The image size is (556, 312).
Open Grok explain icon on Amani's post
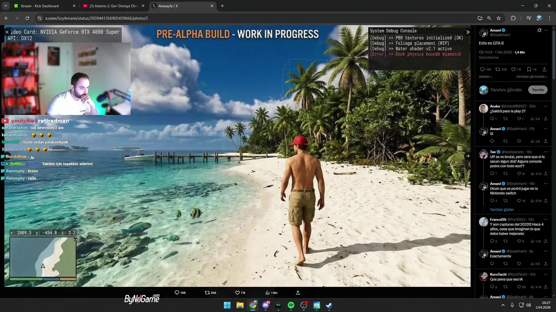tap(539, 30)
